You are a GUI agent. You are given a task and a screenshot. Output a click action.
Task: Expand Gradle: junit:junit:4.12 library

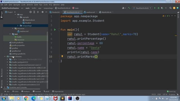7,62
